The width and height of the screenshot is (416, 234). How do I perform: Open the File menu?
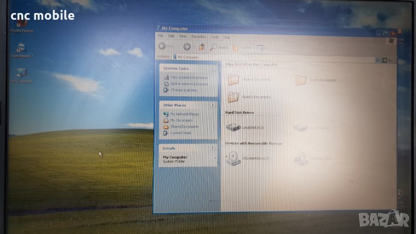(160, 36)
